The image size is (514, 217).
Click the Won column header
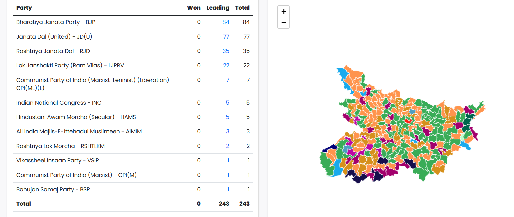pos(194,8)
